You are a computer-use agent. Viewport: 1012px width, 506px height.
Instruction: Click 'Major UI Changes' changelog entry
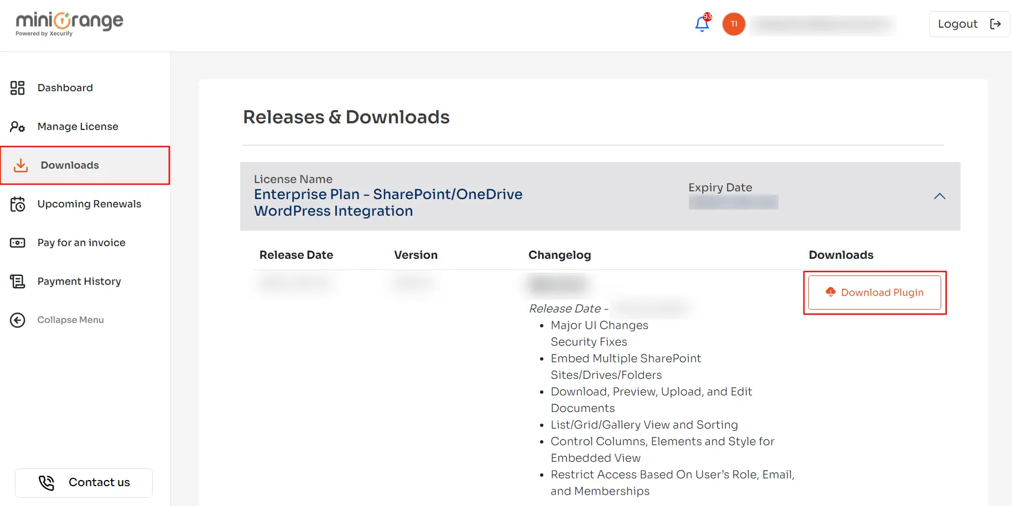pos(599,325)
